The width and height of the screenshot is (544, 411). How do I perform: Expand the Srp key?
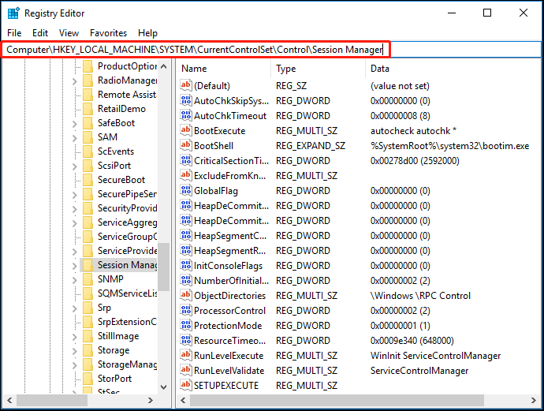click(74, 308)
